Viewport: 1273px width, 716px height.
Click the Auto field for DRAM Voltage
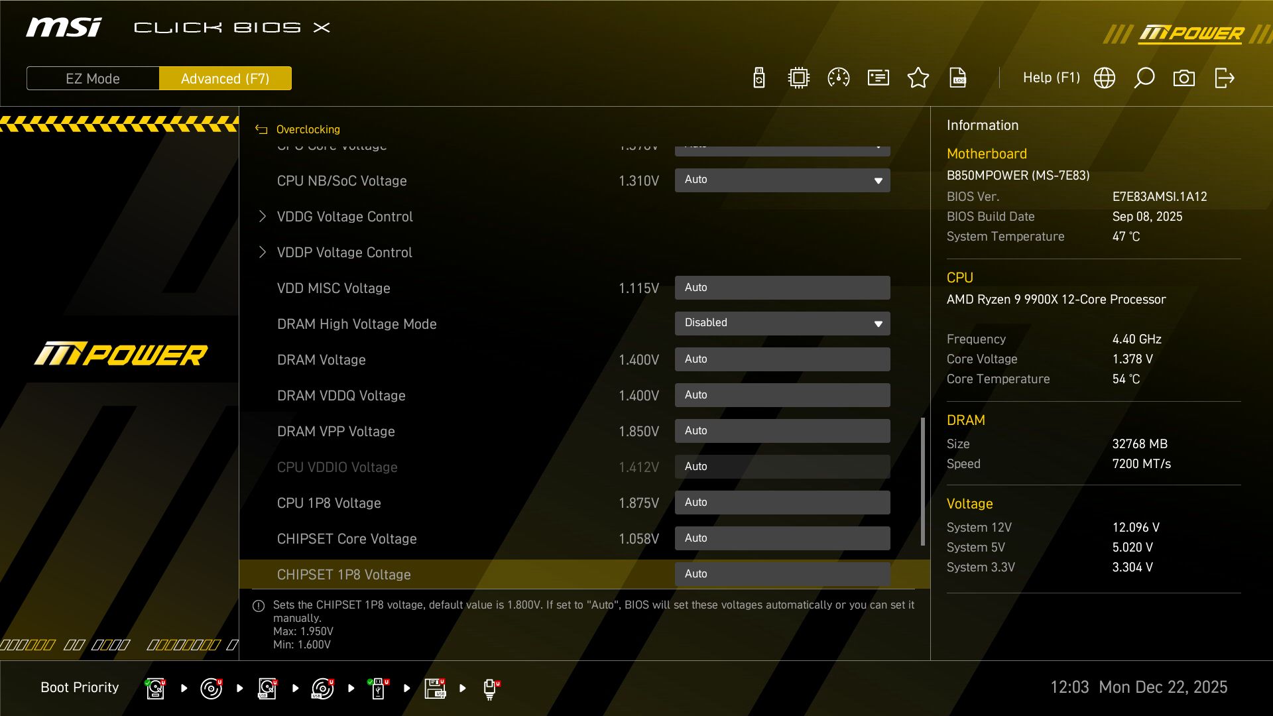pyautogui.click(x=782, y=359)
